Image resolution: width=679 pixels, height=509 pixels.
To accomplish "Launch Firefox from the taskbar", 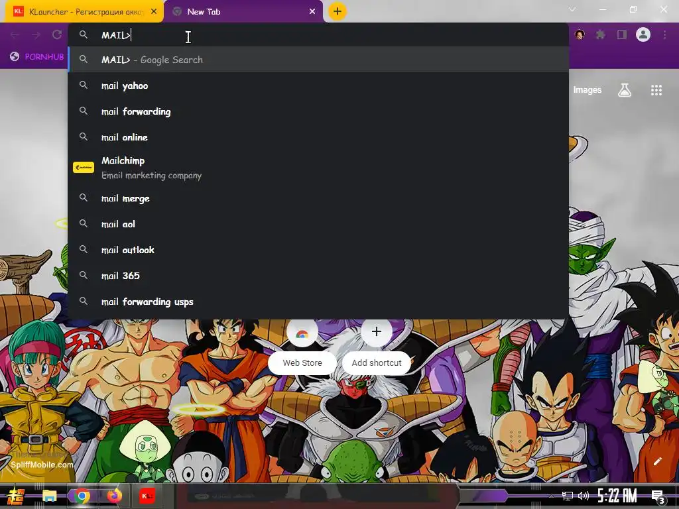I will 114,496.
